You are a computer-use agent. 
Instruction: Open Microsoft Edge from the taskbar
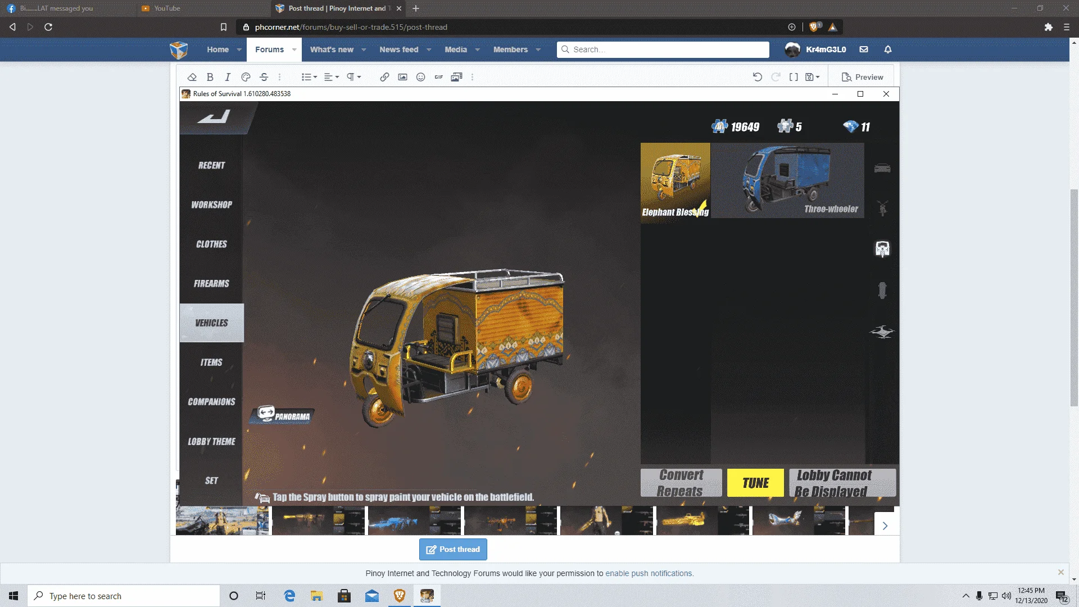(289, 596)
